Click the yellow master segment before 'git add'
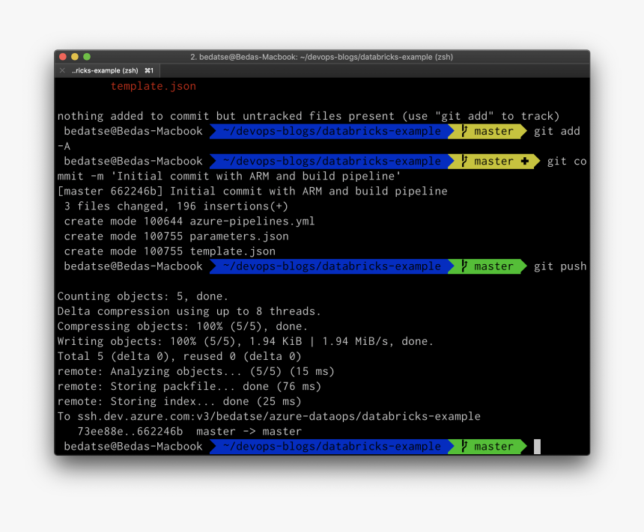The height and width of the screenshot is (532, 644). click(487, 131)
